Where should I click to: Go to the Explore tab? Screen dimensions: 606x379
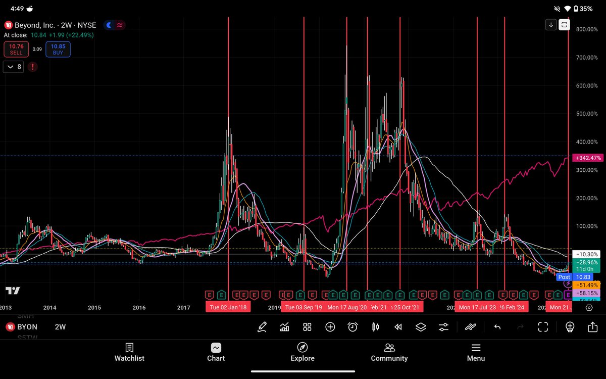point(302,353)
